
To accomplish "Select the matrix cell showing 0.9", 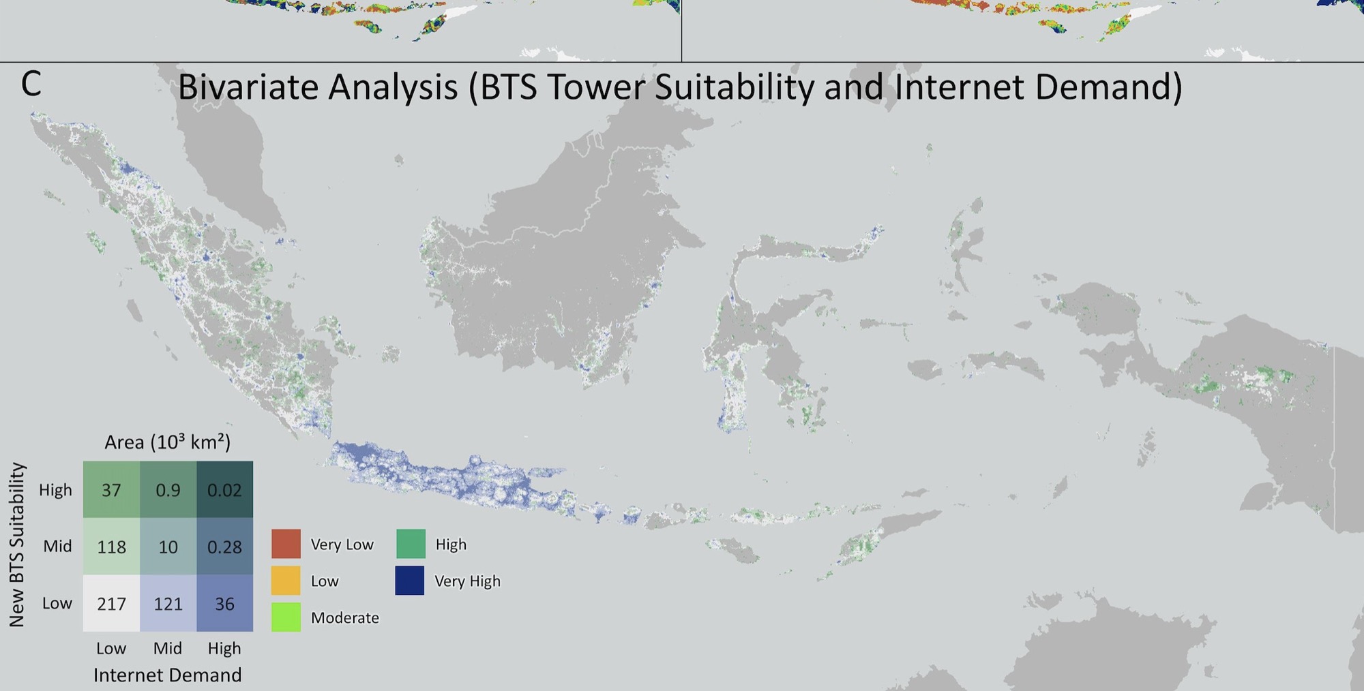I will click(x=168, y=490).
